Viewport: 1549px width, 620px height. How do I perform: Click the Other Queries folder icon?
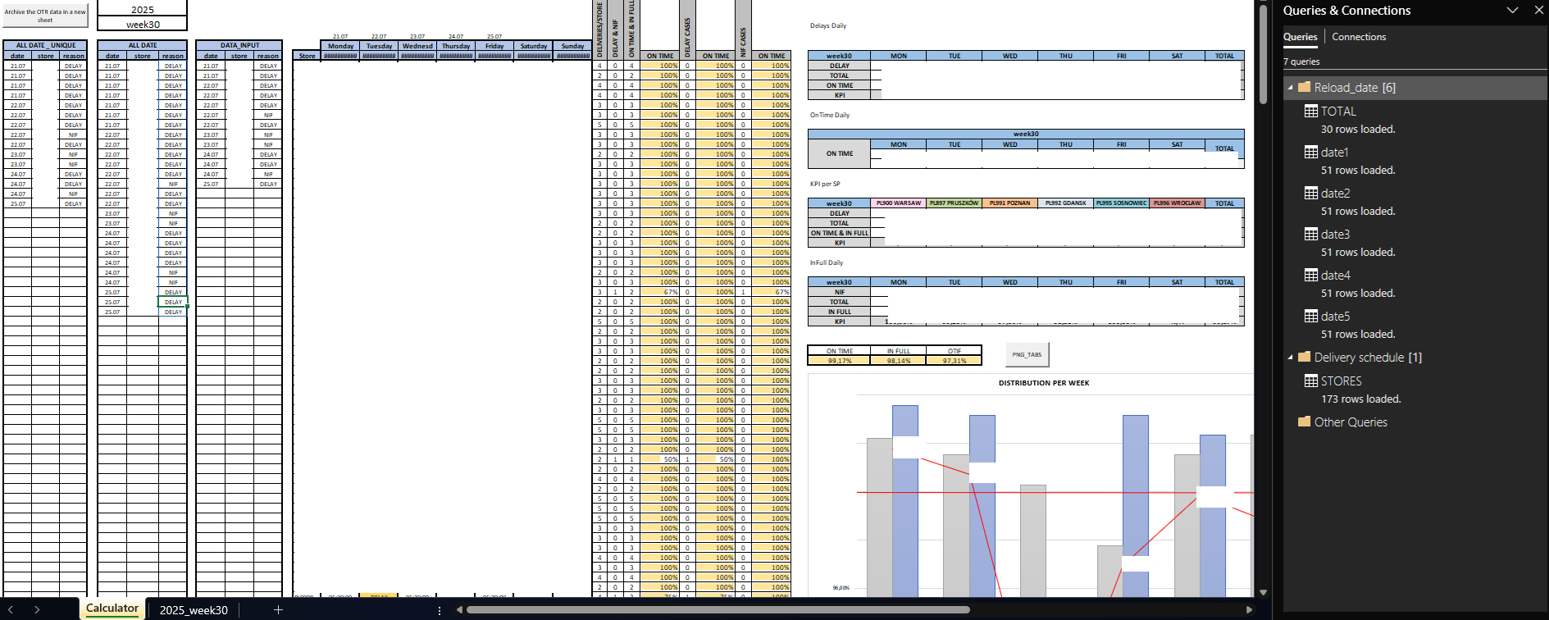1305,422
